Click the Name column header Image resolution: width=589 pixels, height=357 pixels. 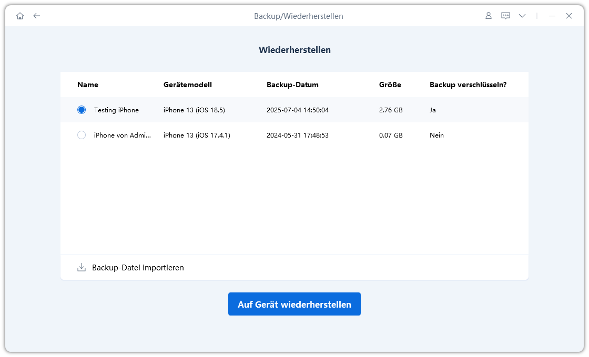click(x=88, y=85)
